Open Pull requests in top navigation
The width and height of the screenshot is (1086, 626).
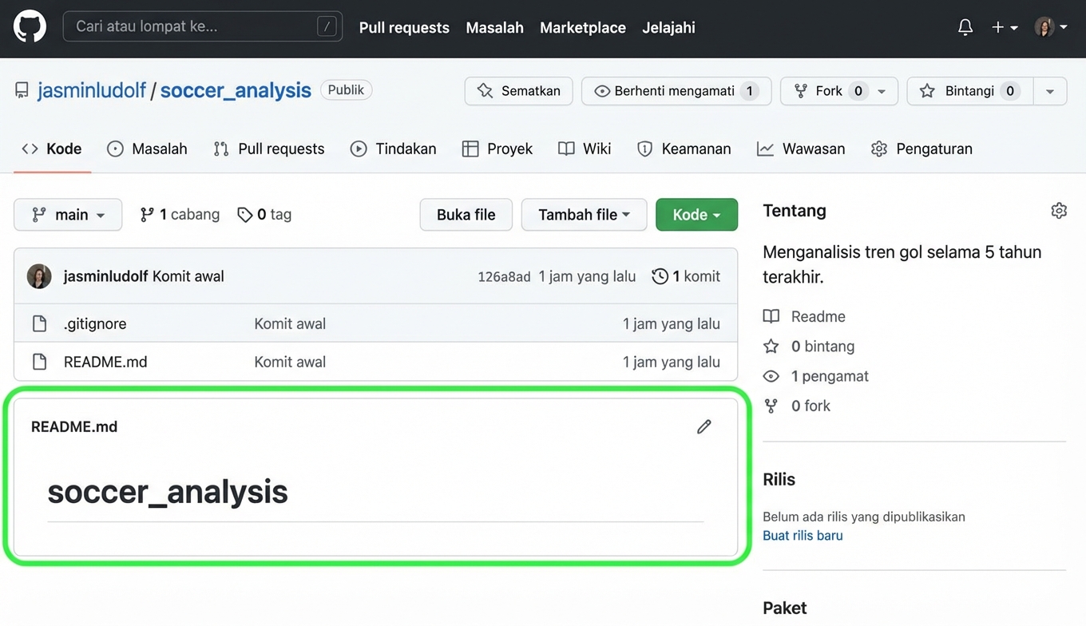pos(404,27)
